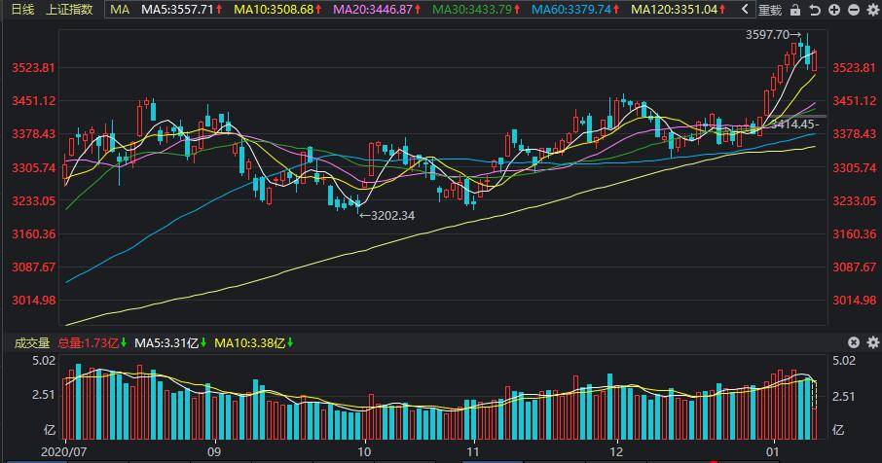882x463 pixels.
Task: Open the MA indicator selector
Action: click(x=119, y=10)
